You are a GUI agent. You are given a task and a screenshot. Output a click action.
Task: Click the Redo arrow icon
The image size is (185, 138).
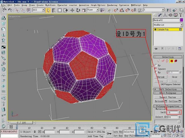(x=10, y=10)
